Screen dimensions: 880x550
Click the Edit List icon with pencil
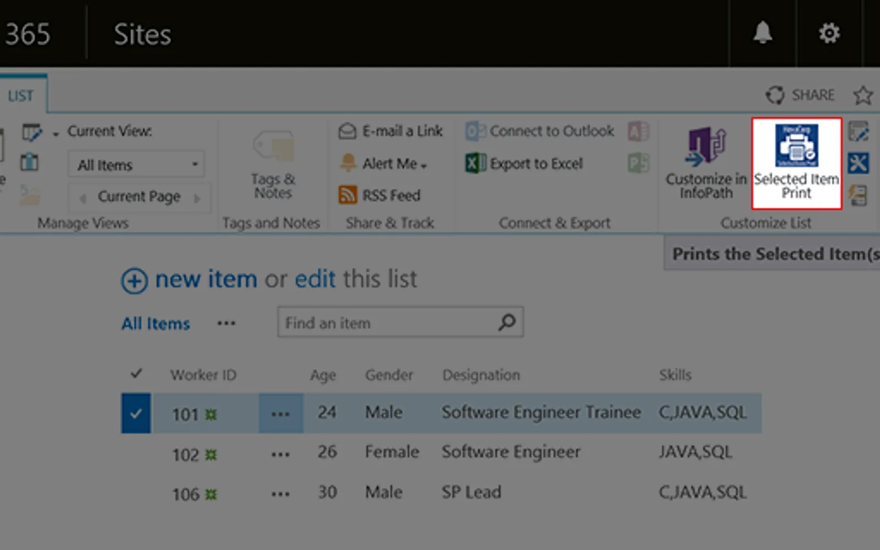click(x=858, y=131)
